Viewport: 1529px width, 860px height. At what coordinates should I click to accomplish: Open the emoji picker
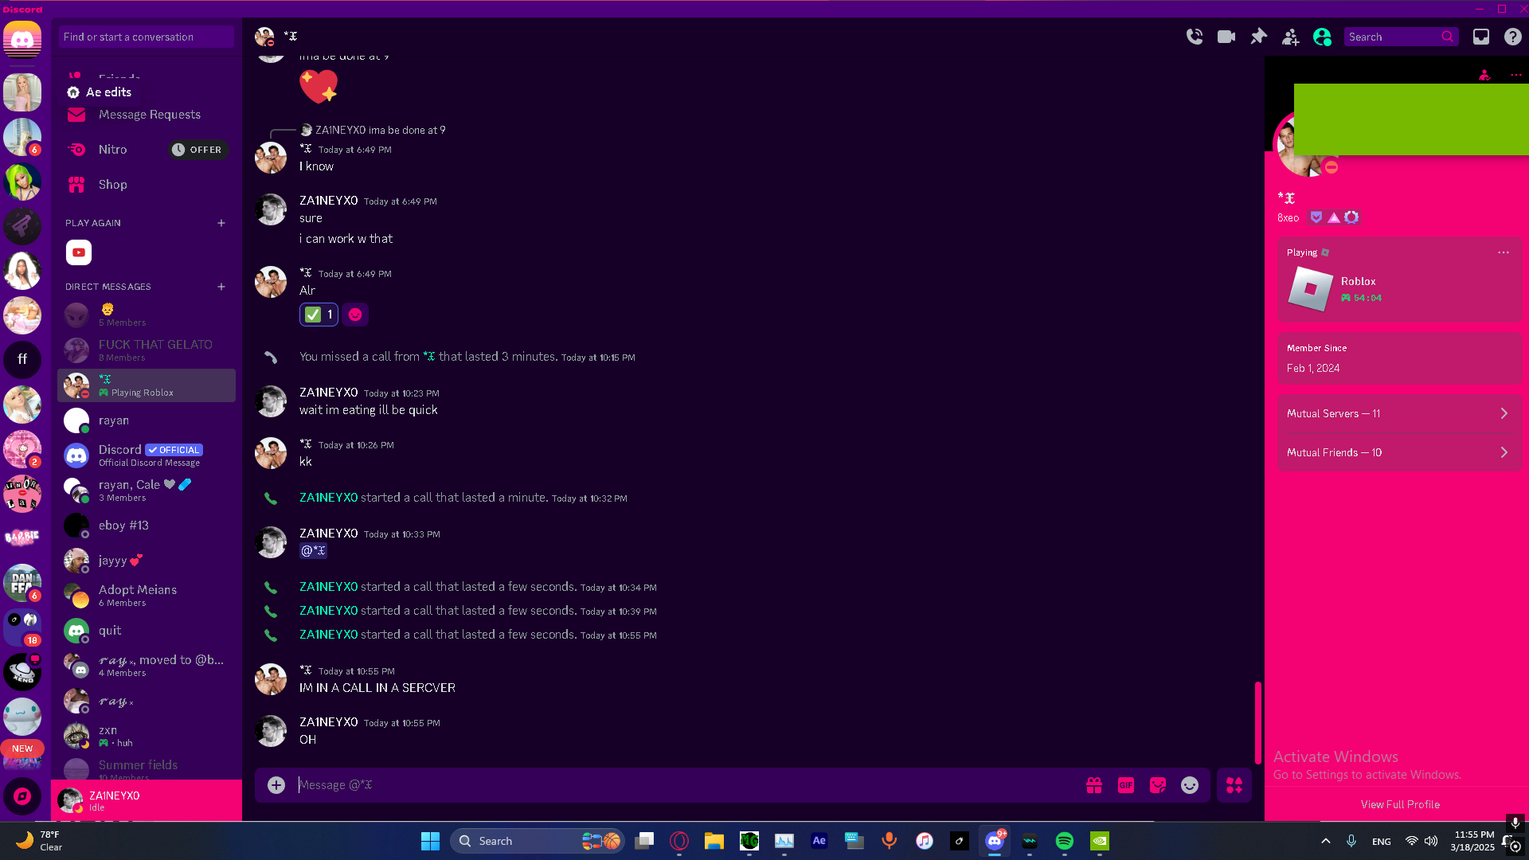click(1190, 785)
